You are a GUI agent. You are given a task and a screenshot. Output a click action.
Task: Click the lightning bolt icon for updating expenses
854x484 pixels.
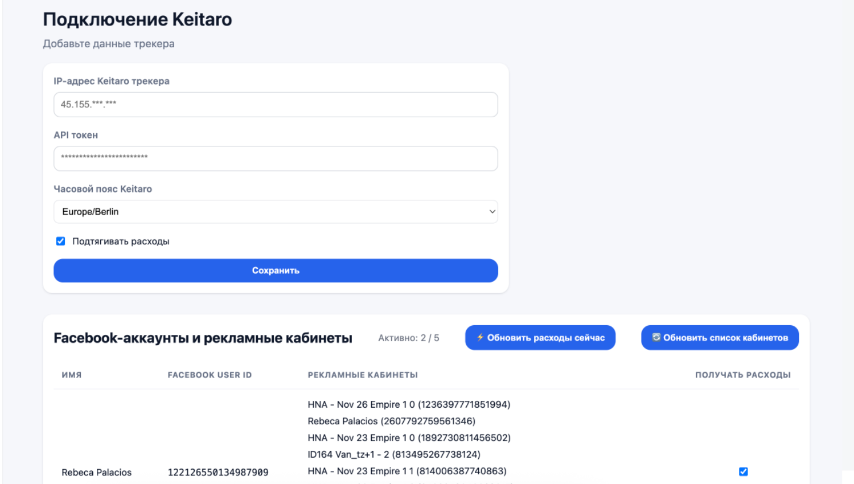pos(480,338)
